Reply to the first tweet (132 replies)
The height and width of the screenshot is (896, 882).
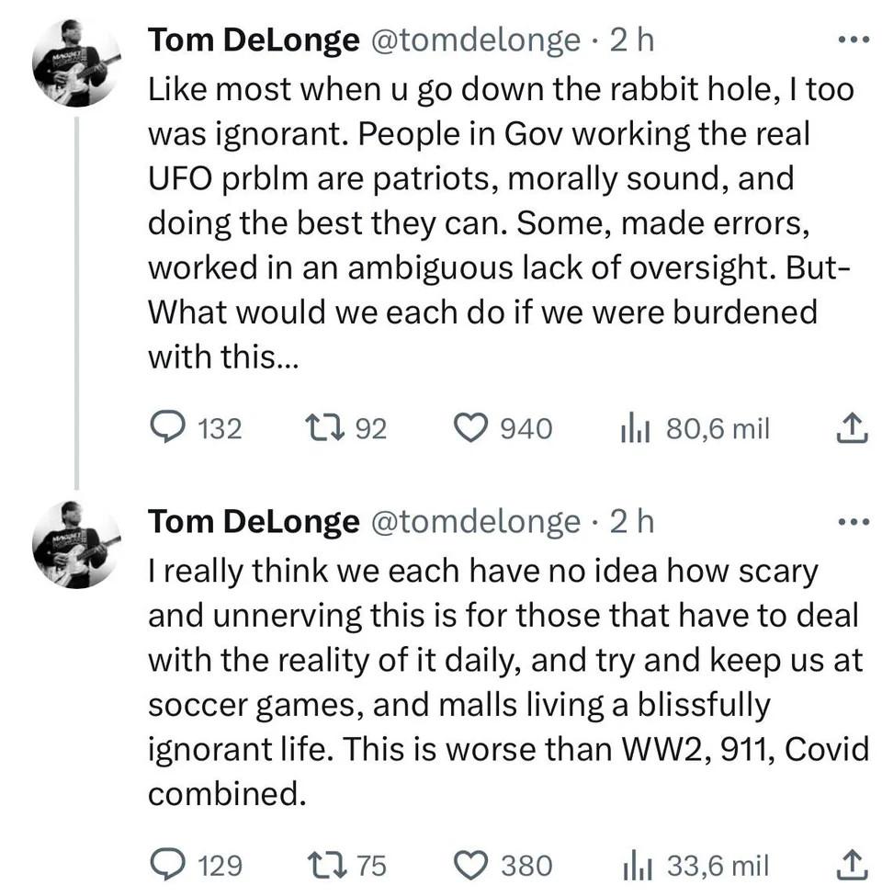pos(167,428)
